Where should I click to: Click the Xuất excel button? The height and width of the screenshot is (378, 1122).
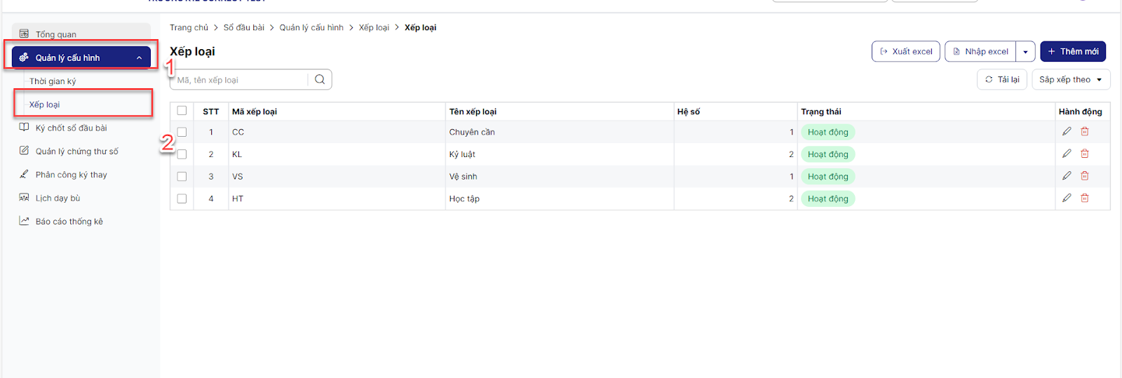tap(905, 52)
